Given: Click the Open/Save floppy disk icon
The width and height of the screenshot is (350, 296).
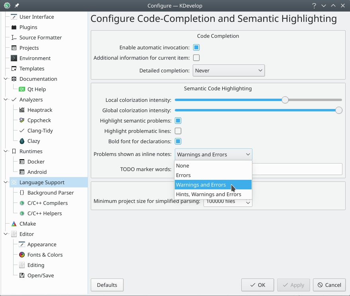Looking at the screenshot, I should click(x=22, y=275).
